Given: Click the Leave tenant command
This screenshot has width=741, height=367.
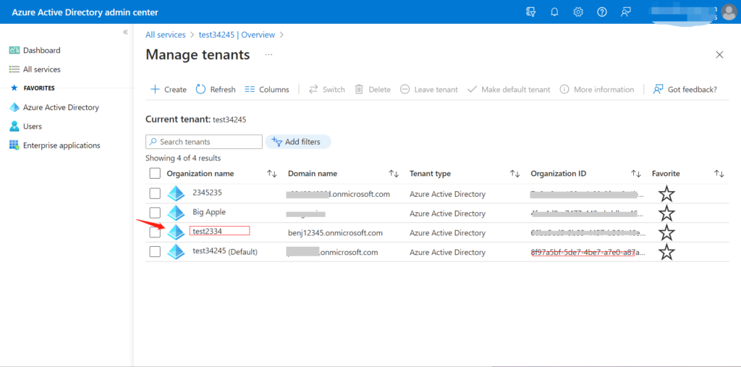Looking at the screenshot, I should [x=429, y=89].
